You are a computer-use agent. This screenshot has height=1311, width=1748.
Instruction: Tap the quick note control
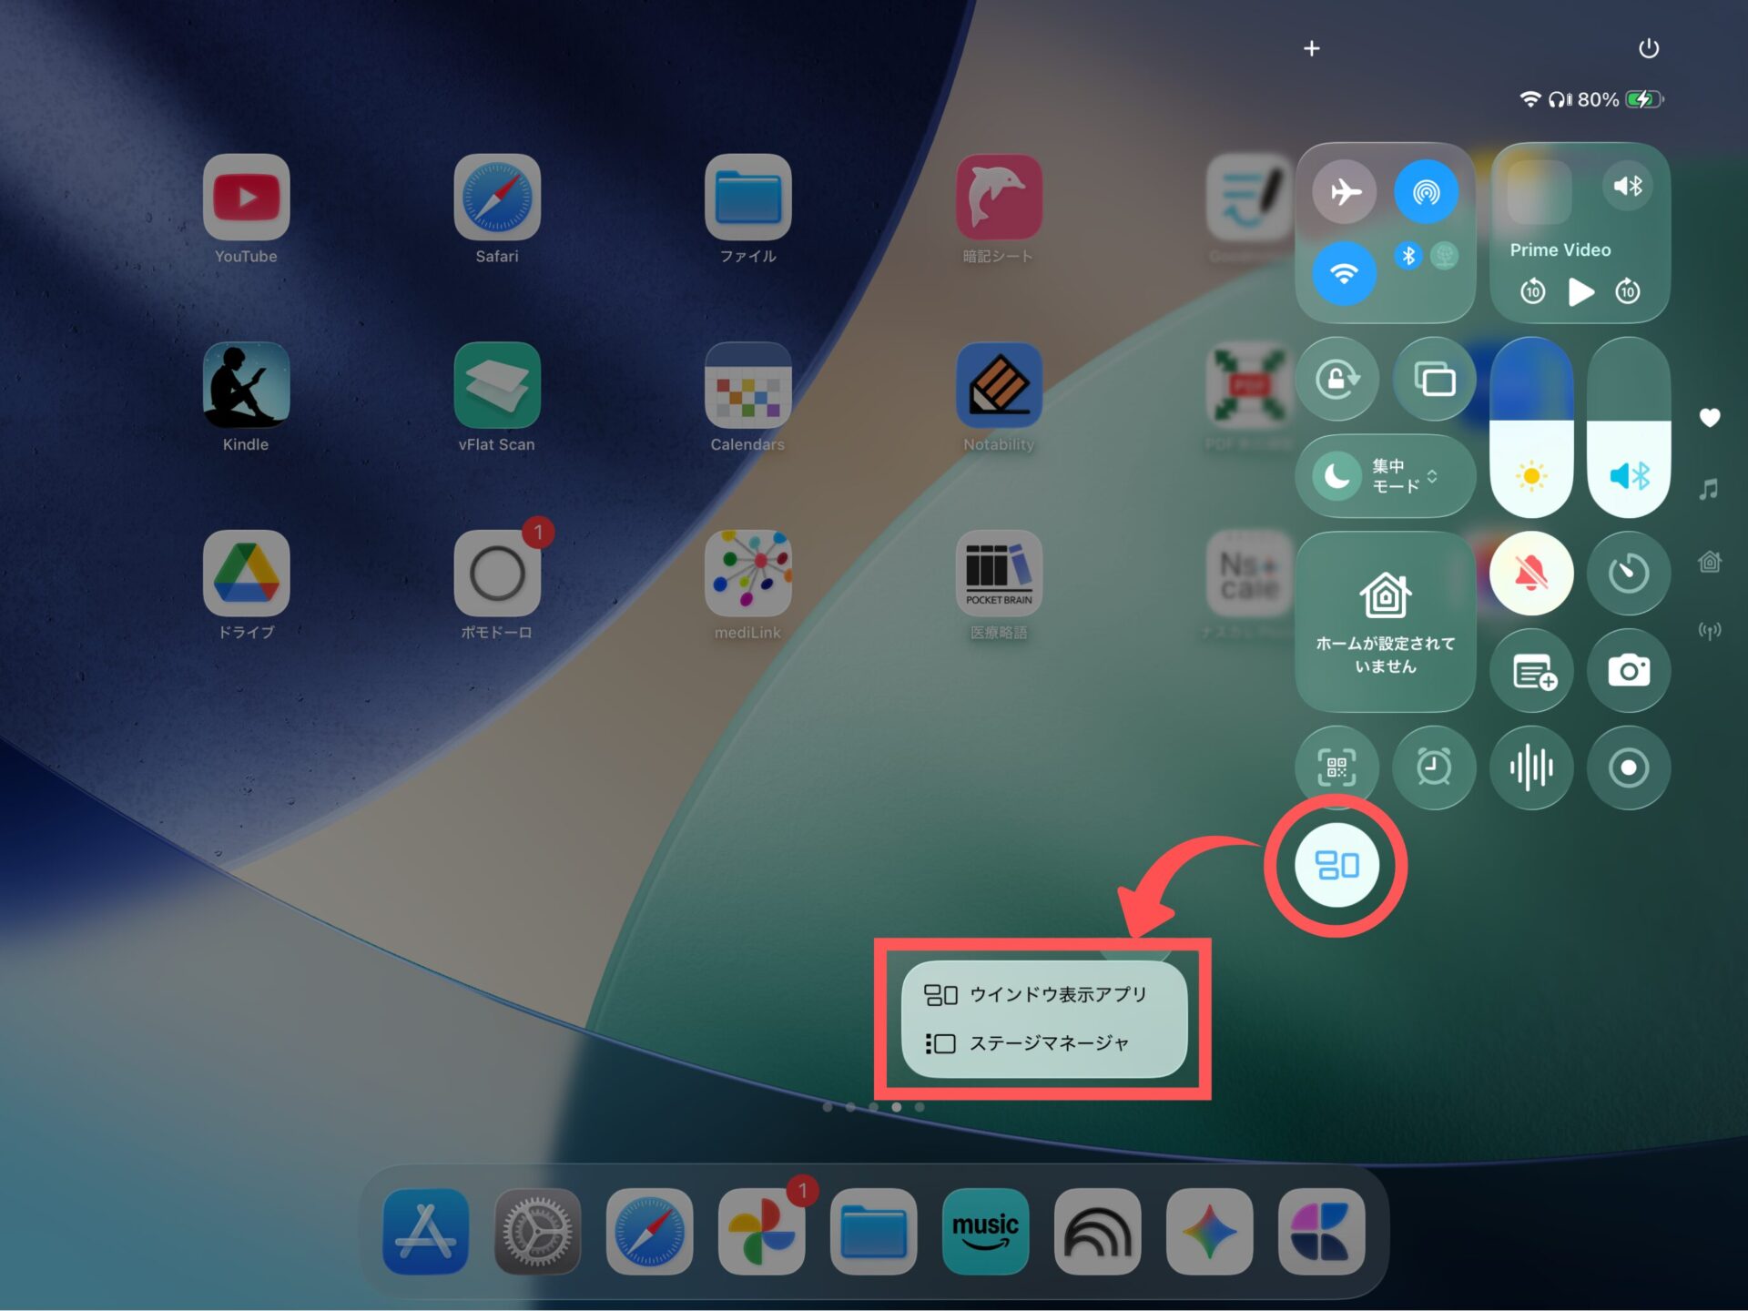tap(1531, 671)
